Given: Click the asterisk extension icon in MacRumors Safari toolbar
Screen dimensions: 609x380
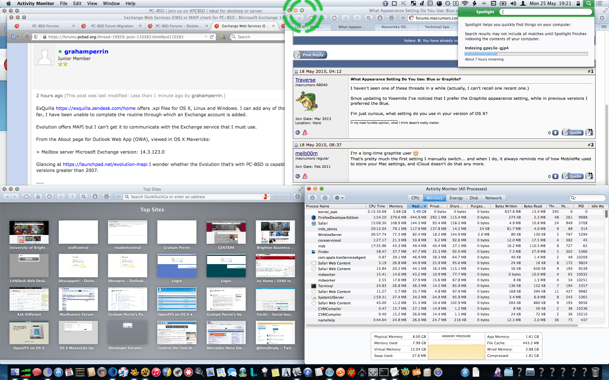Looking at the screenshot, I should [x=391, y=18].
